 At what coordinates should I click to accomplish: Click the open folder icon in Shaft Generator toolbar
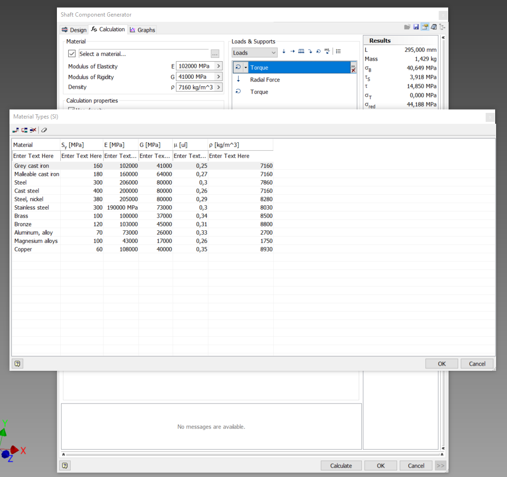tap(407, 27)
